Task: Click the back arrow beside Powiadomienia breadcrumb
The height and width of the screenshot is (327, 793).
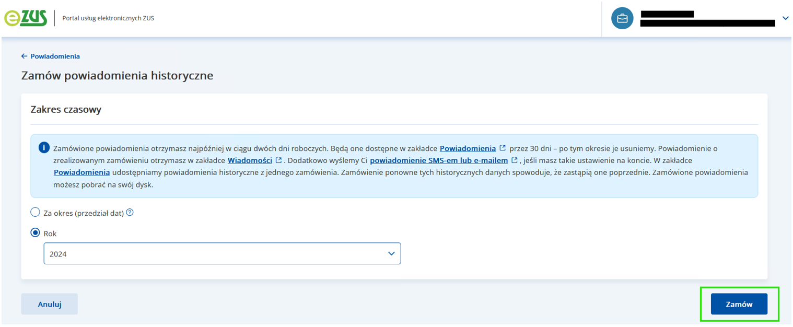Action: tap(24, 56)
